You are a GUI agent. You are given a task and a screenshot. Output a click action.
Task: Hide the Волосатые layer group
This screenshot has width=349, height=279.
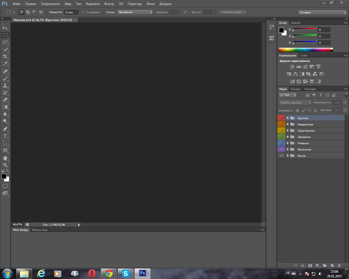click(281, 149)
